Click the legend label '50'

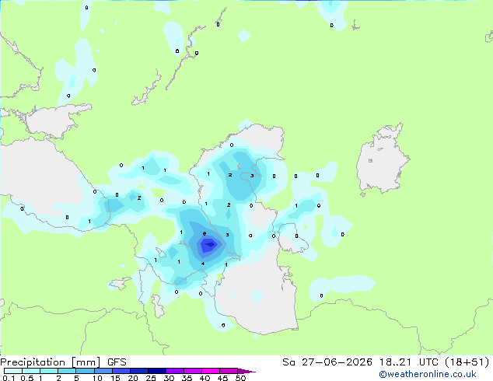[241, 378]
